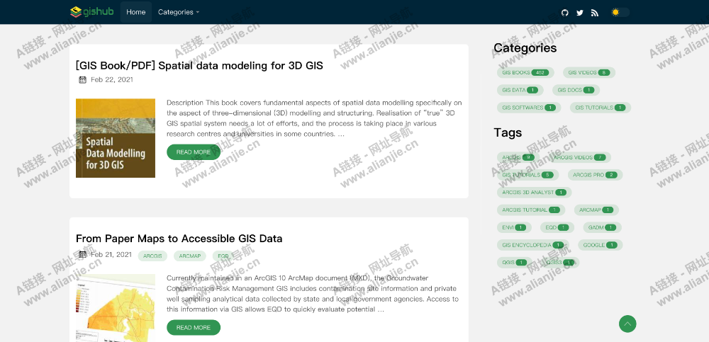The image size is (709, 342).
Task: Click READ MORE under Spatial data modeling post
Action: coord(194,152)
